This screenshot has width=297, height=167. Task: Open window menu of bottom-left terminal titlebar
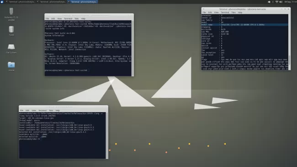[x=21, y=107]
